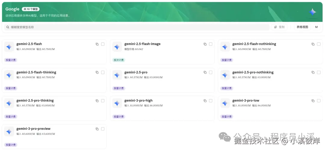Image resolution: width=325 pixels, height=150 pixels.
Task: Open the gemini-2.5-flash model title
Action: [29, 44]
